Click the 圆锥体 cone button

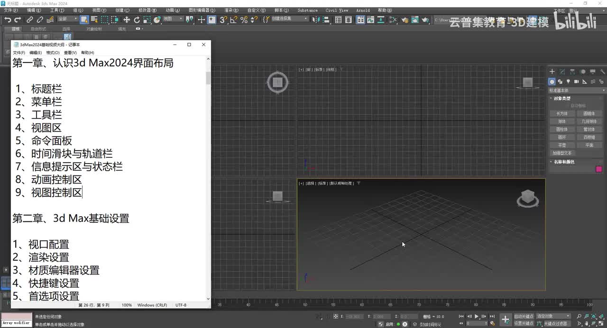[x=589, y=113]
